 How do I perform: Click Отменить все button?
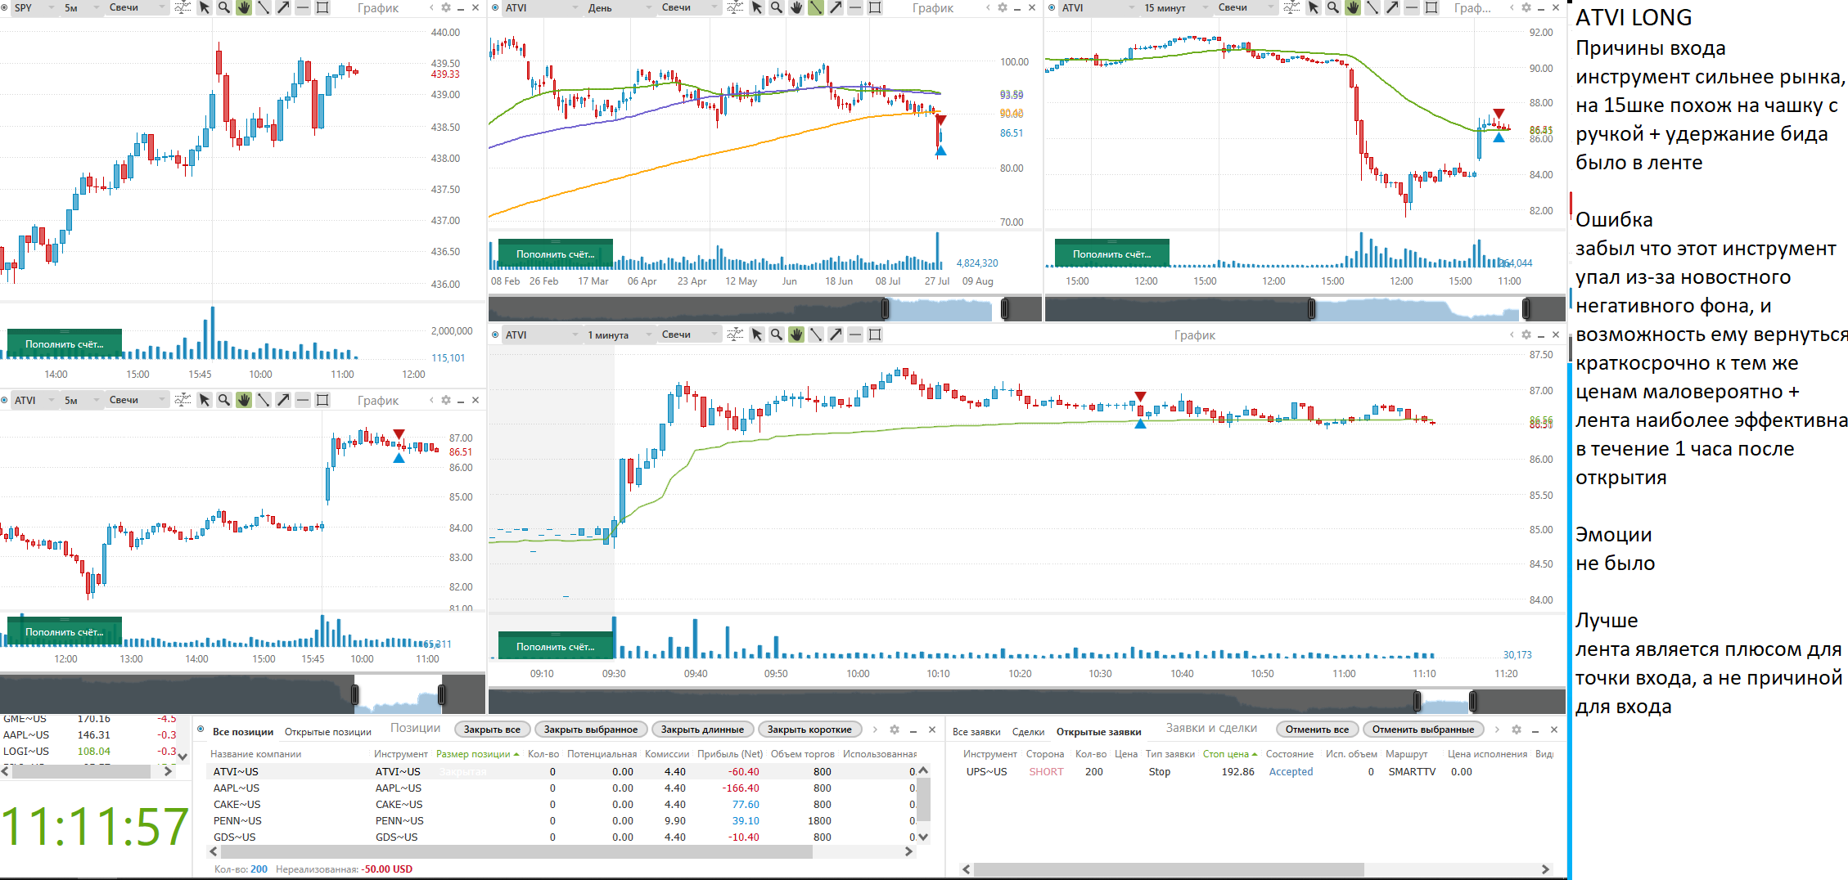1317,730
